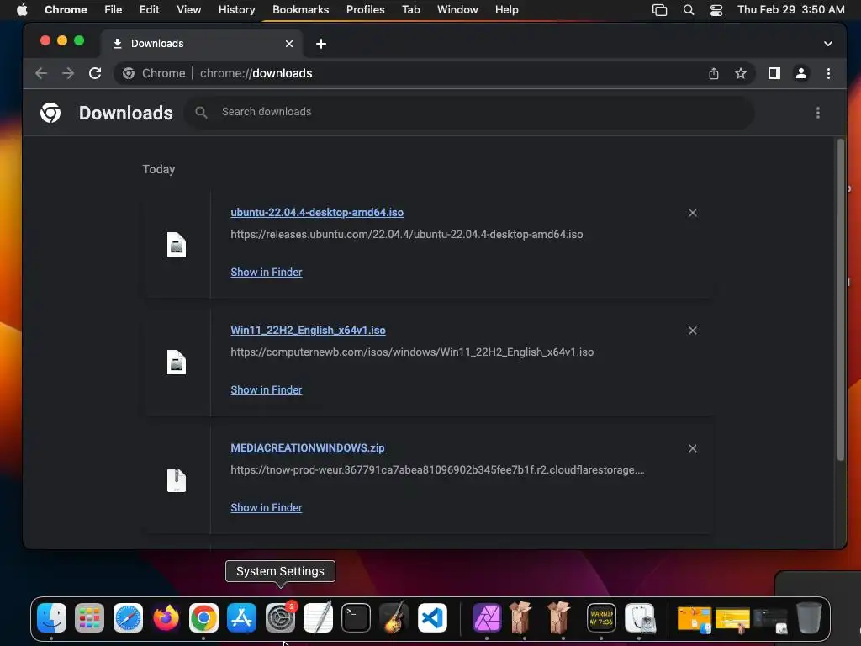Click the back navigation arrow
The image size is (861, 646).
click(41, 73)
